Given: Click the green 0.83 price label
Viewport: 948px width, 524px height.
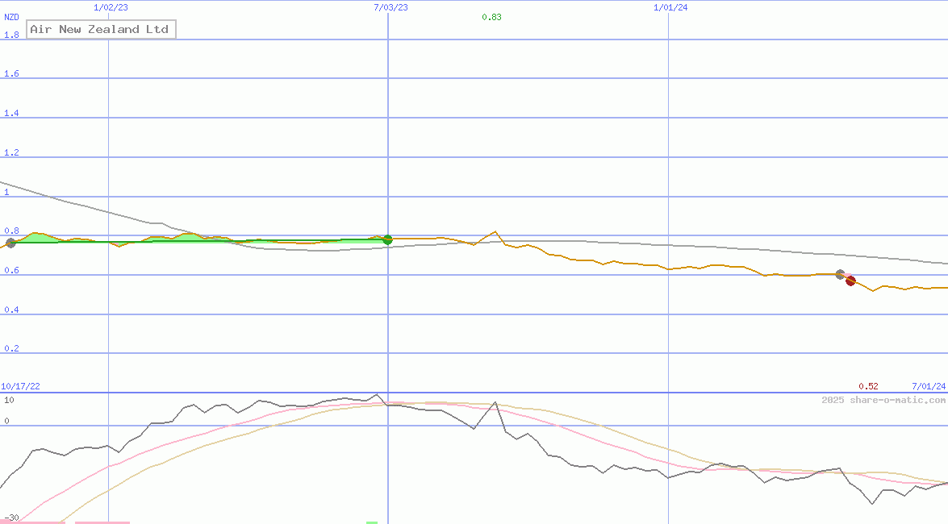Looking at the screenshot, I should (x=491, y=17).
